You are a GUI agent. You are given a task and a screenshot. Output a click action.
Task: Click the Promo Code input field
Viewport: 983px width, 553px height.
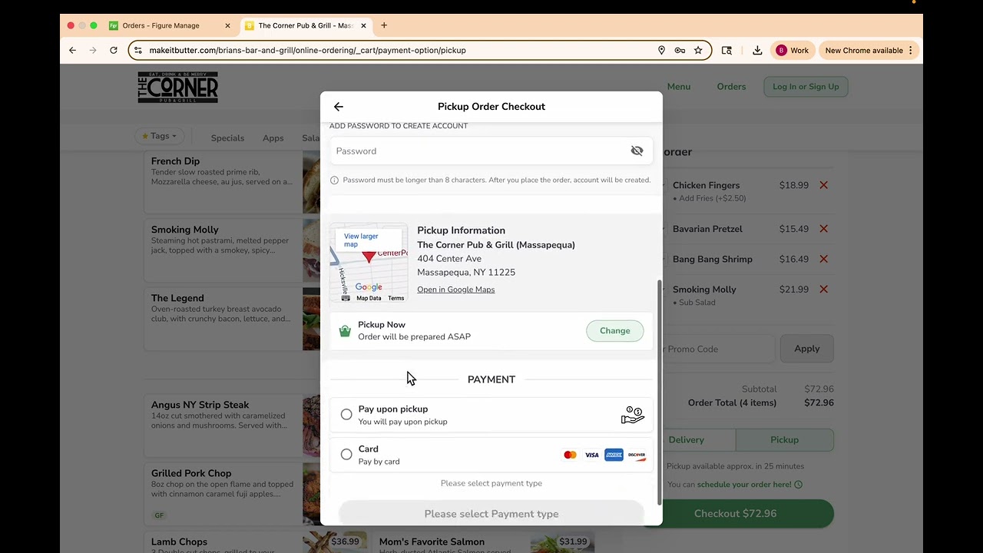[x=719, y=349]
